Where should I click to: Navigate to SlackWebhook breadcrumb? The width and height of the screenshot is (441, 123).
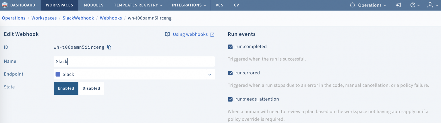coord(78,18)
